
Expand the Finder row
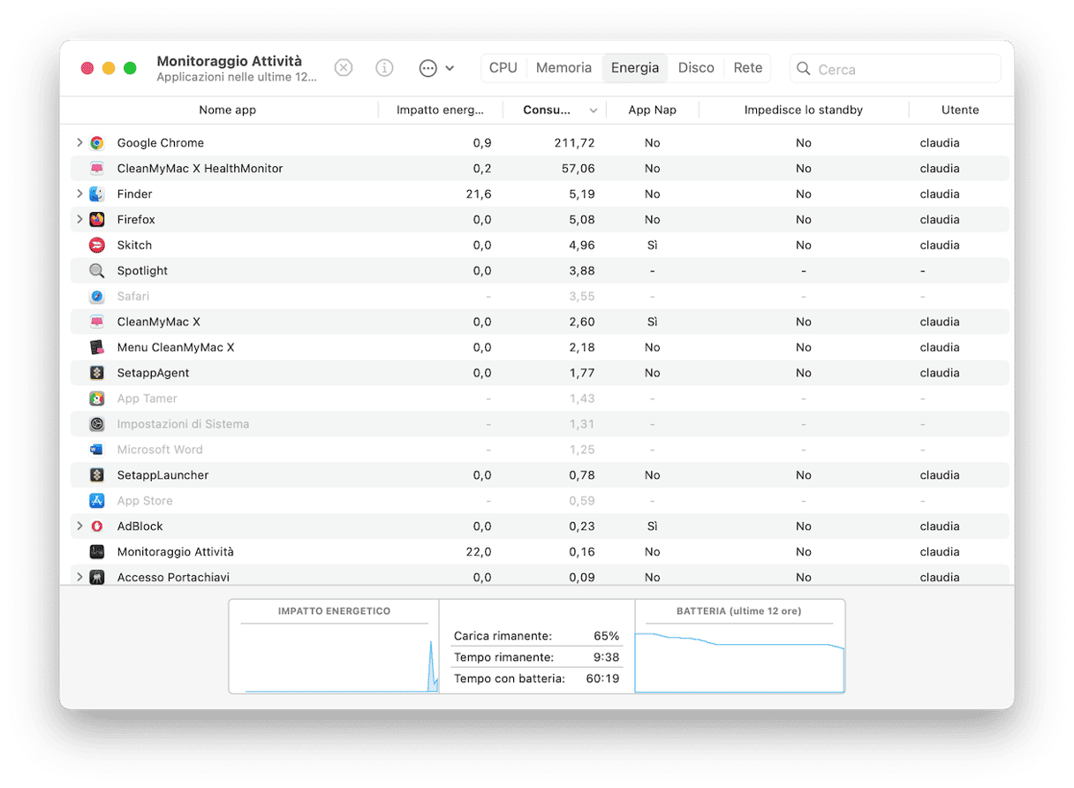pyautogui.click(x=79, y=194)
